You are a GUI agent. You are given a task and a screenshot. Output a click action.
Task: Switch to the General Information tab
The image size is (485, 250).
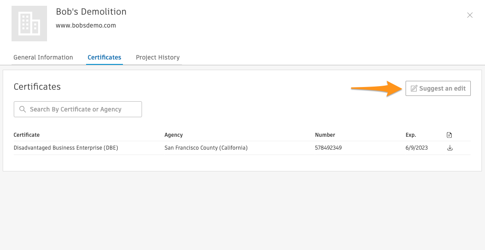point(43,57)
